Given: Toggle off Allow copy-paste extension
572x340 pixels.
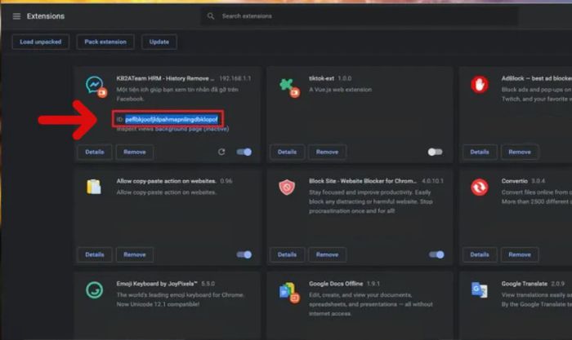Looking at the screenshot, I should (x=244, y=254).
